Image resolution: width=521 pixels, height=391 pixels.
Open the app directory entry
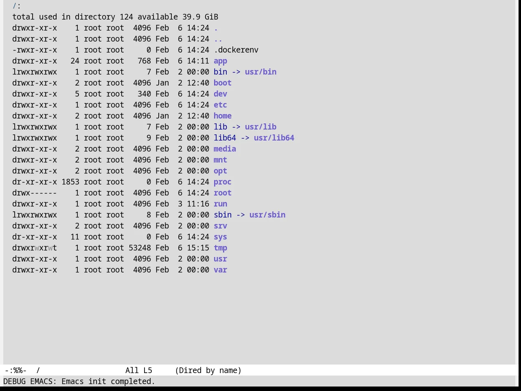(x=220, y=61)
